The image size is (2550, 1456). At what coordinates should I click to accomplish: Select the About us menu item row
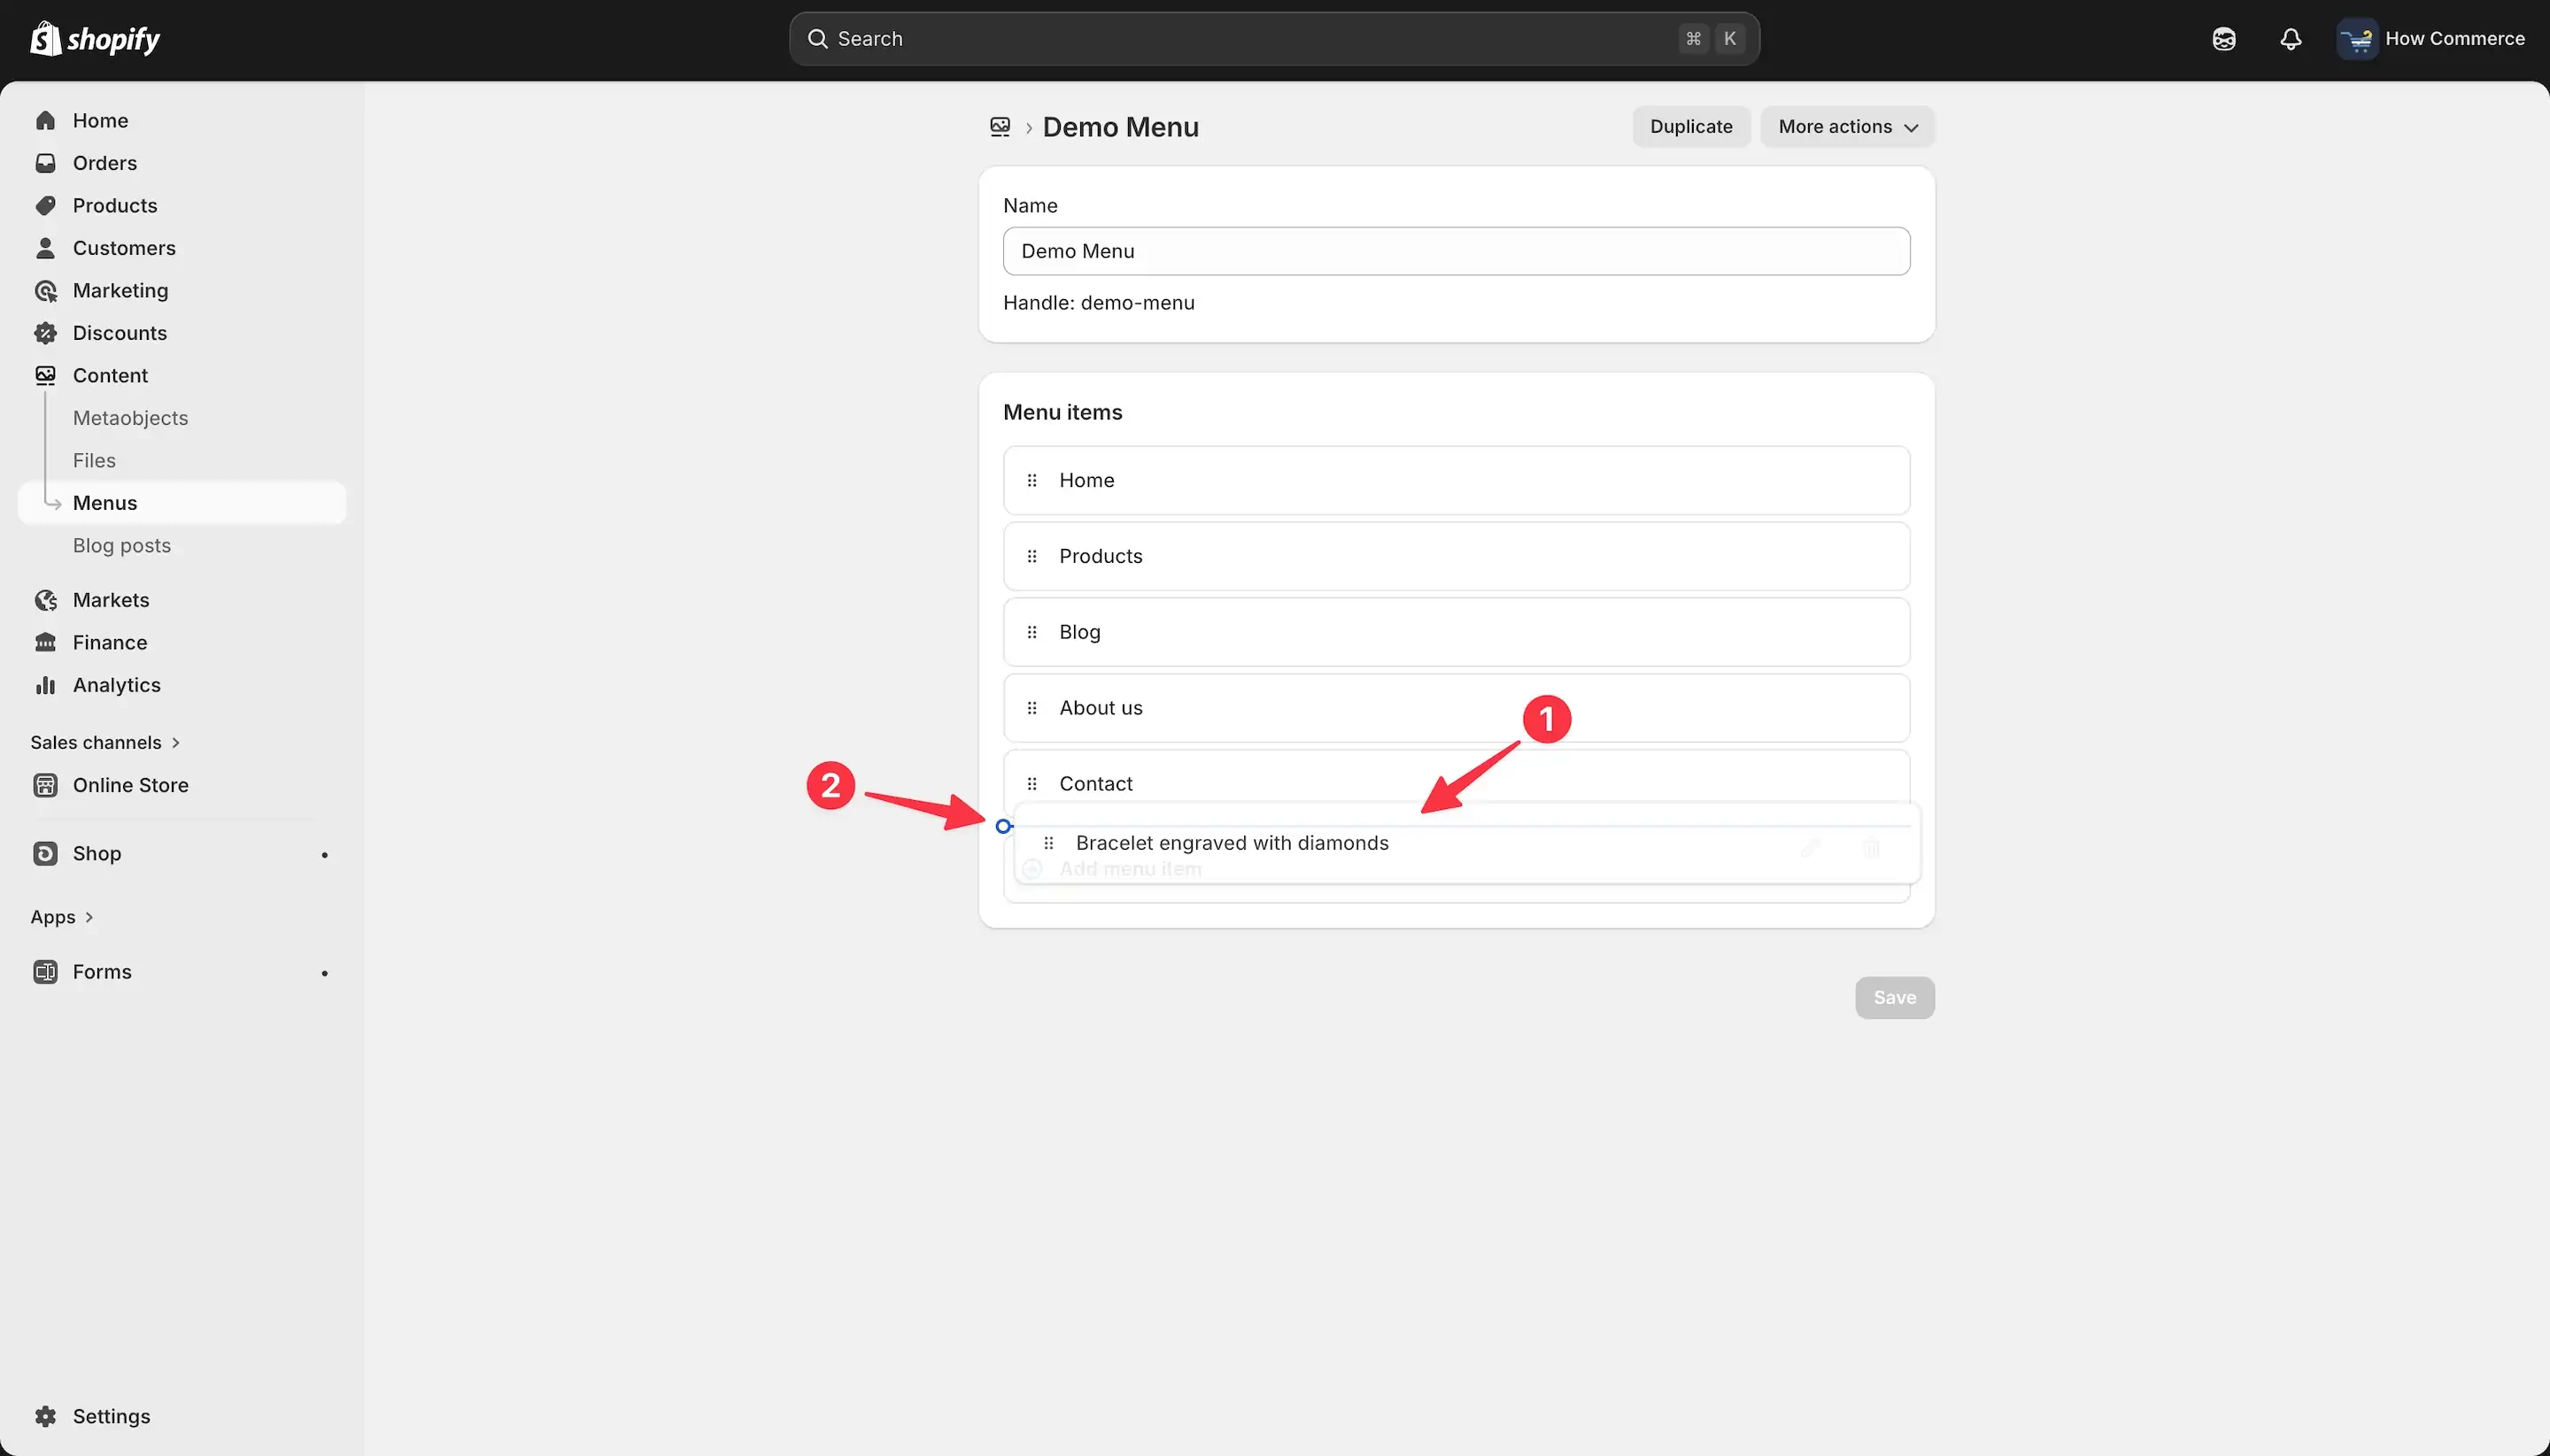pos(1456,708)
